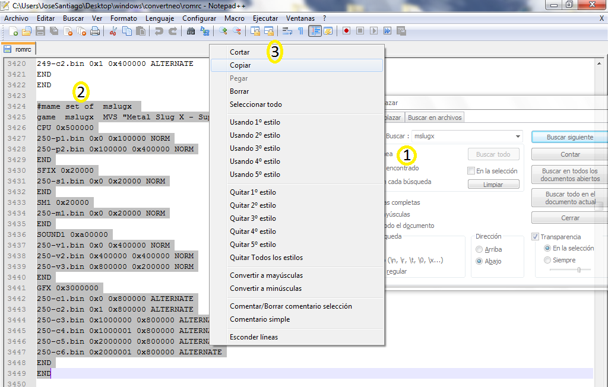Open Find with the binoculars icon
The width and height of the screenshot is (608, 387).
point(191,31)
